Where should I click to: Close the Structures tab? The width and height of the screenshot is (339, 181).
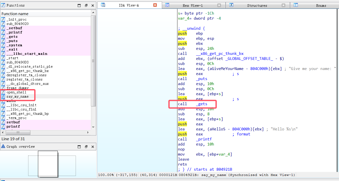coord(283,5)
